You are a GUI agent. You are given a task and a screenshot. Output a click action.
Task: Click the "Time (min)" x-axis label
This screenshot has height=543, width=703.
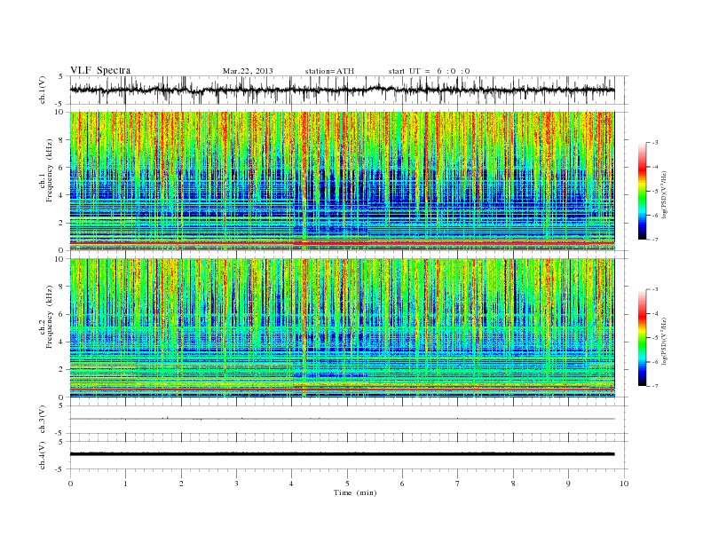(x=355, y=492)
